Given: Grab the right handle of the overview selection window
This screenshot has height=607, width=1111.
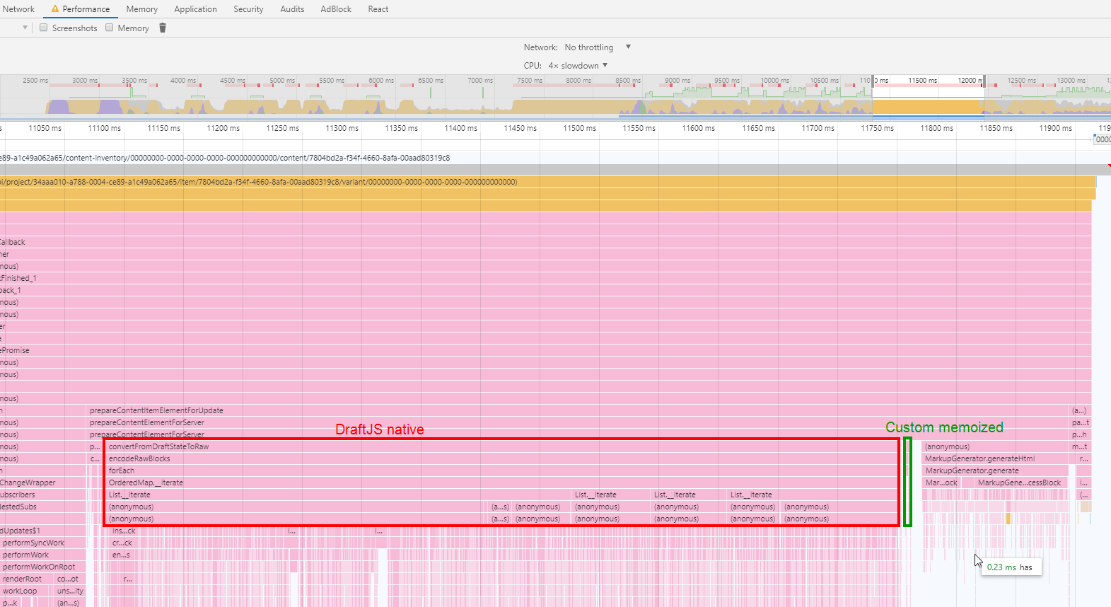Looking at the screenshot, I should pos(984,81).
